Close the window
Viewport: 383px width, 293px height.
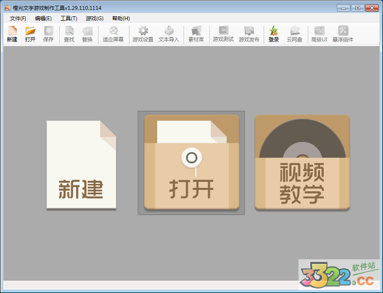pyautogui.click(x=372, y=8)
